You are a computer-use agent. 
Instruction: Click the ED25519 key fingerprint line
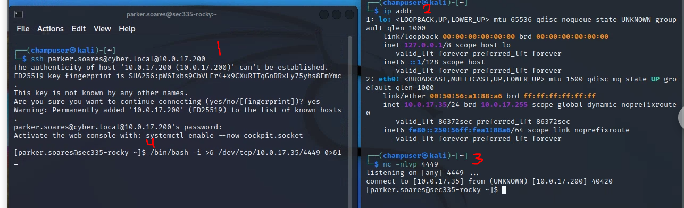tap(178, 76)
